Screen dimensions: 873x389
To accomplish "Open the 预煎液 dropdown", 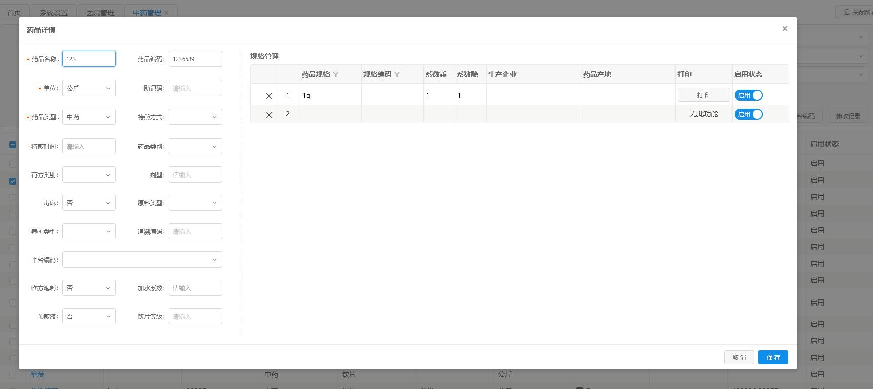I will (x=89, y=316).
